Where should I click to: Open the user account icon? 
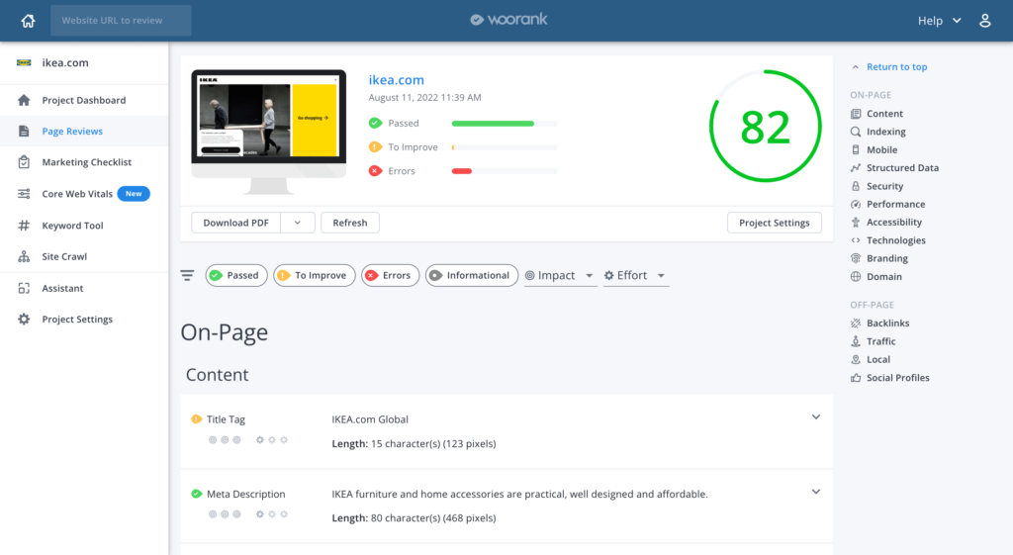click(984, 21)
